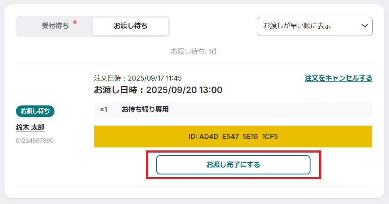
Task: Open the お渡しが早い順に表示 sort dropdown
Action: (314, 26)
